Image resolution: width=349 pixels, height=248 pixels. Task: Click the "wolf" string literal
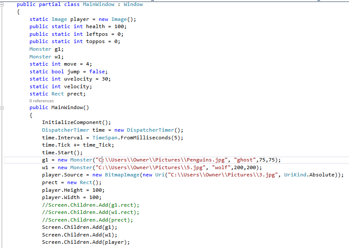coord(221,167)
